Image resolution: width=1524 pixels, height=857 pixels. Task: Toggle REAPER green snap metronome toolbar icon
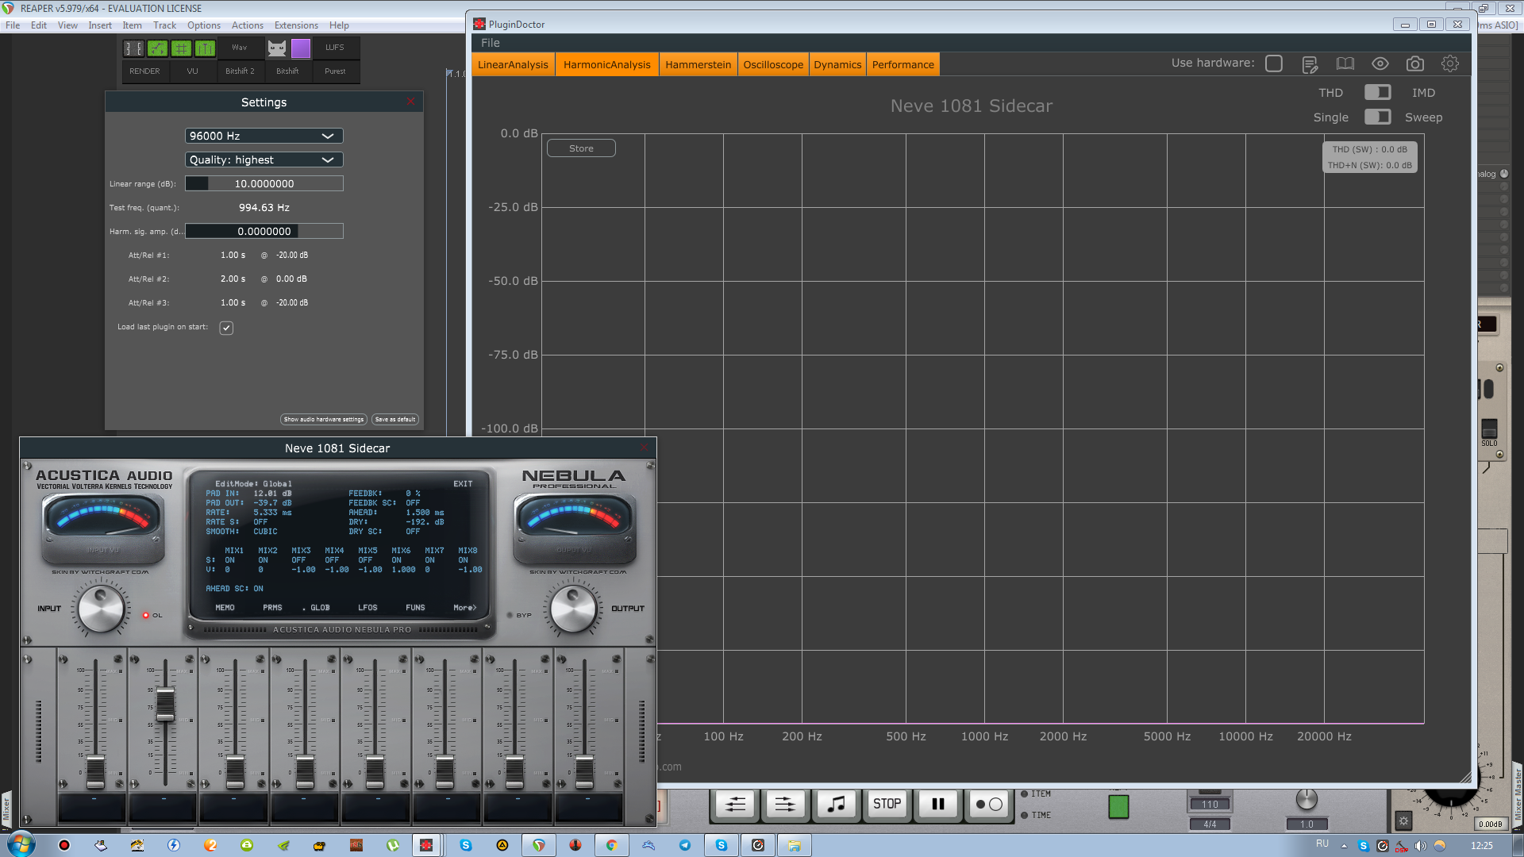coord(205,48)
